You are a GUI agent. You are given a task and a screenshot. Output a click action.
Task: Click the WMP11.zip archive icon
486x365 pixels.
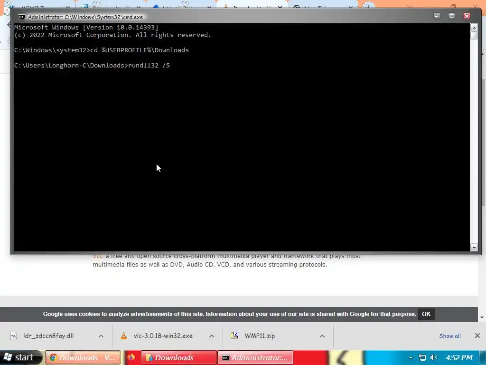point(234,335)
